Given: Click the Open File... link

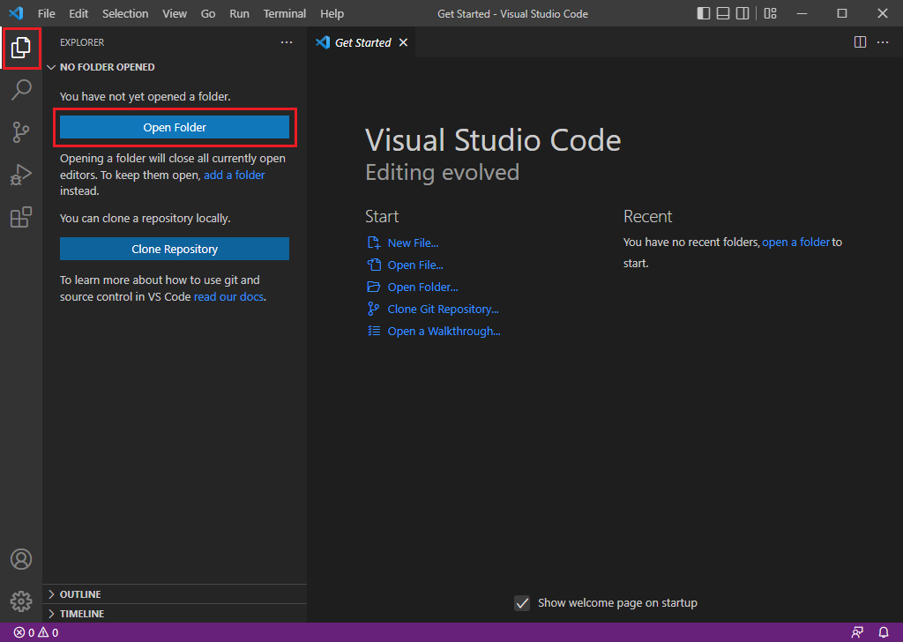Looking at the screenshot, I should [x=415, y=265].
